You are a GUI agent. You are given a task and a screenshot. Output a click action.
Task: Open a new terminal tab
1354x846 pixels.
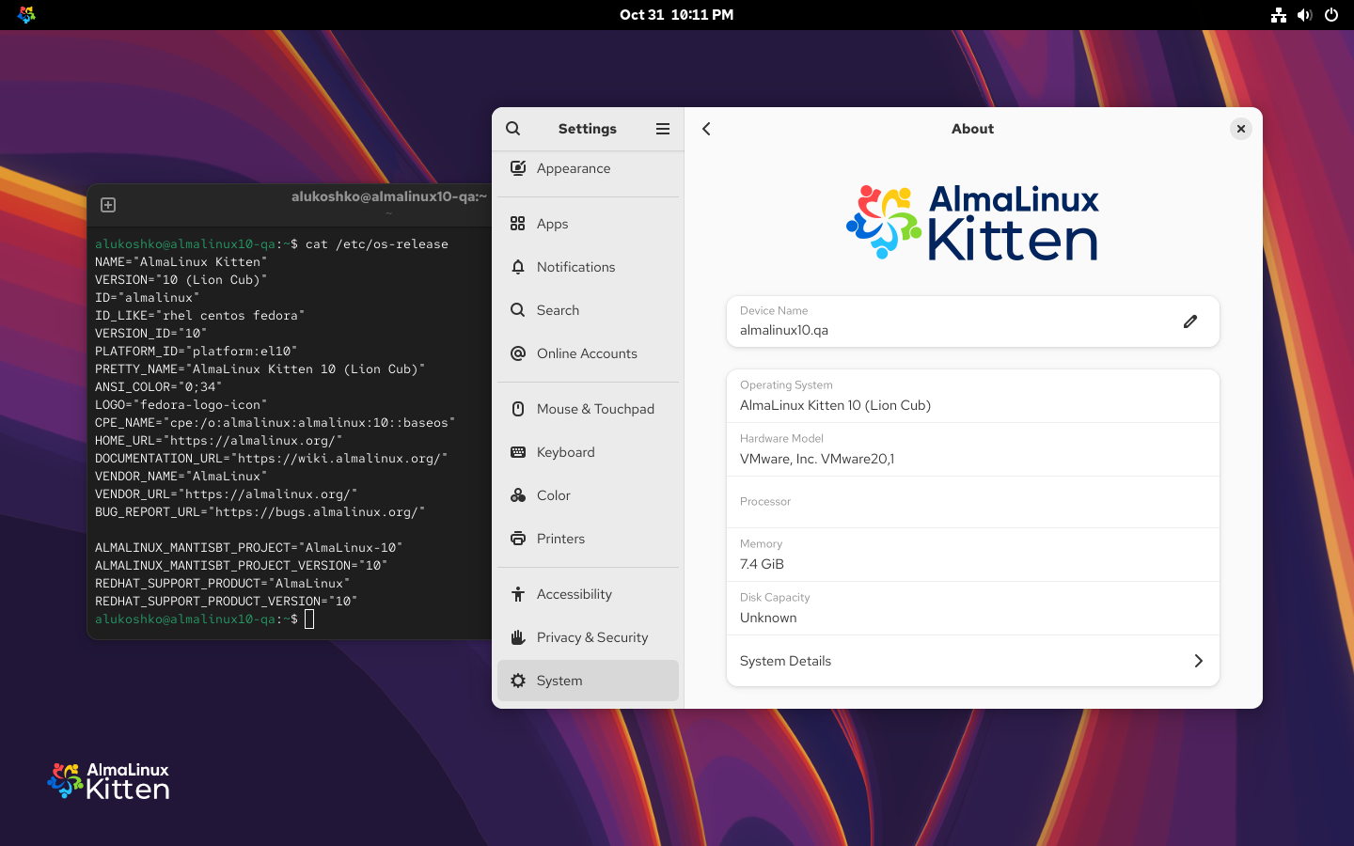(108, 204)
